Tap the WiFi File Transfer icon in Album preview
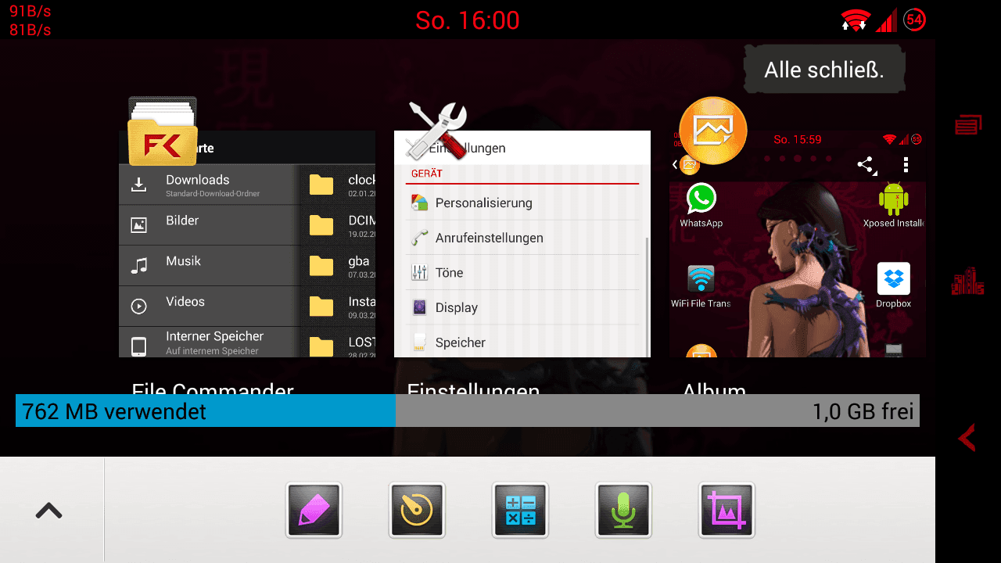Viewport: 1001px width, 563px height. click(x=701, y=280)
